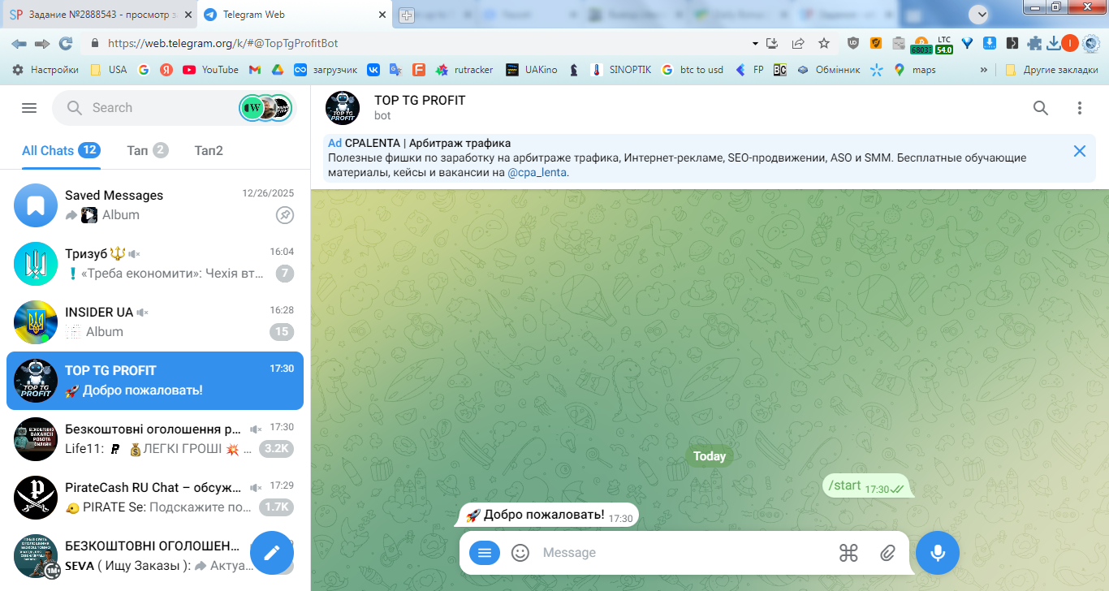
Task: Select the TOP TG PROFIT chat row
Action: (155, 381)
